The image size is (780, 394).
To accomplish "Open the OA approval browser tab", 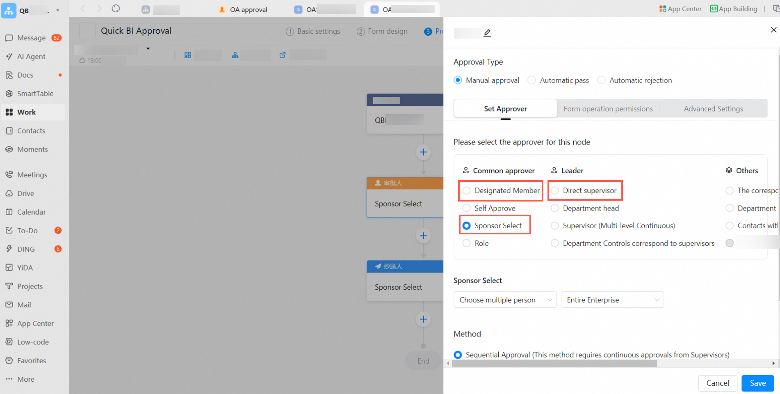I will pyautogui.click(x=243, y=9).
